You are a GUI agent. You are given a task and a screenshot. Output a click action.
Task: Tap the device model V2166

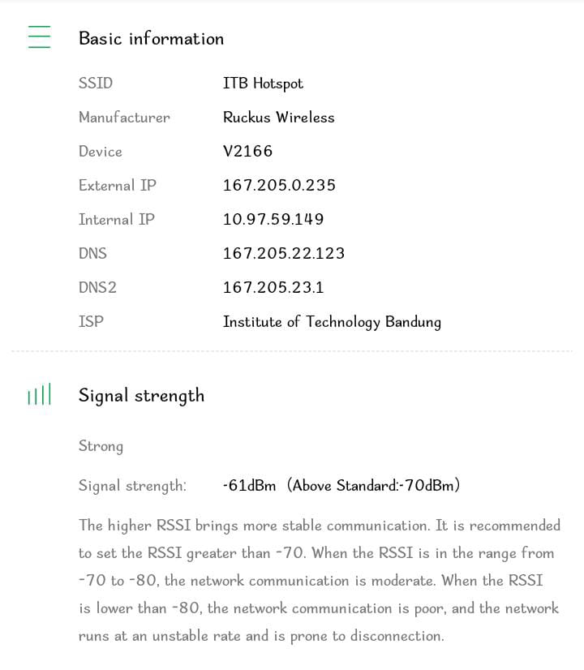(247, 152)
